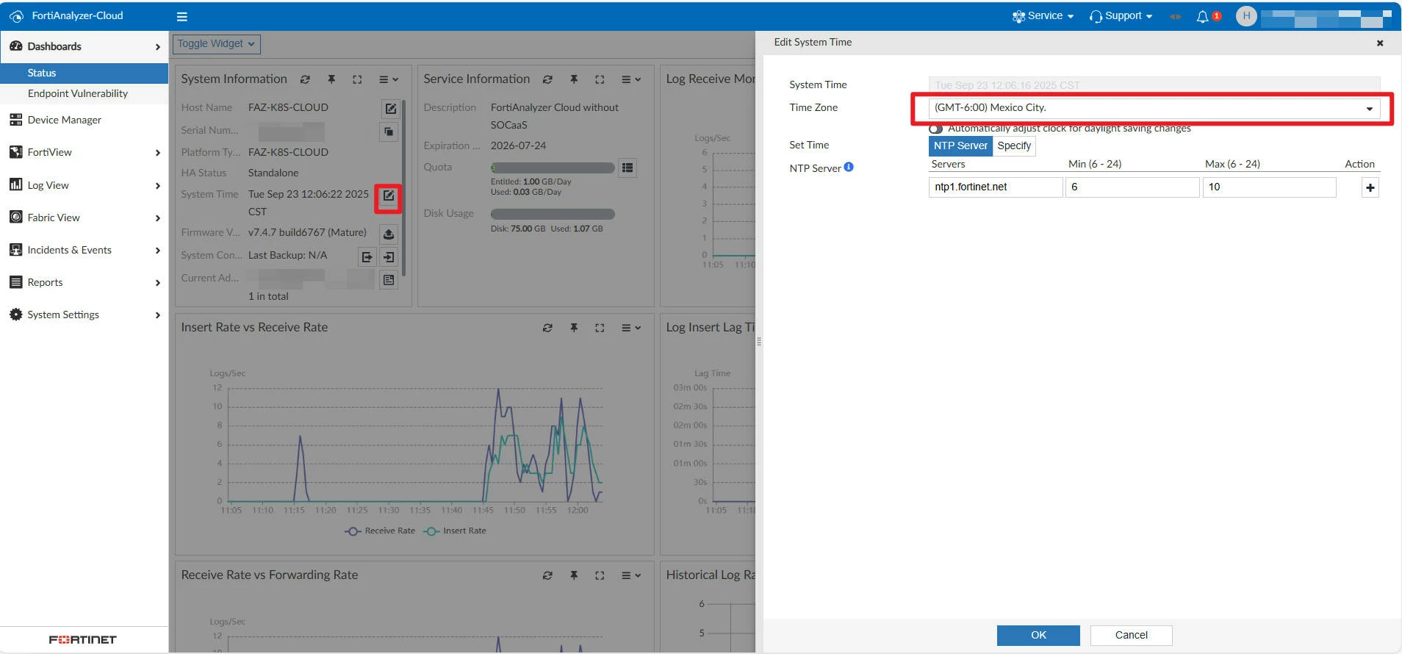
Task: Open the Service dropdown menu
Action: click(1043, 15)
